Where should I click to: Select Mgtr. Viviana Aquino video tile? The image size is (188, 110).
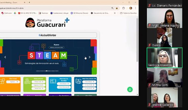[164, 18]
